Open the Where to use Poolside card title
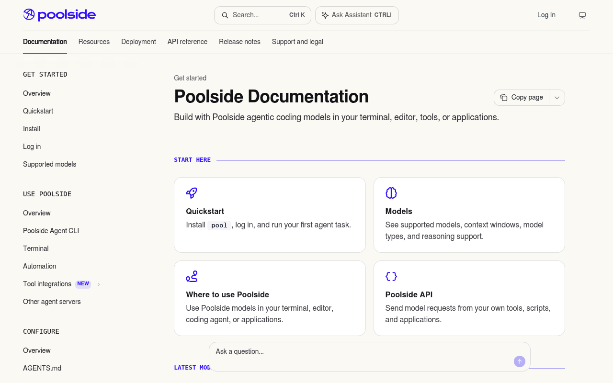Viewport: 613px width, 383px height. pyautogui.click(x=227, y=294)
